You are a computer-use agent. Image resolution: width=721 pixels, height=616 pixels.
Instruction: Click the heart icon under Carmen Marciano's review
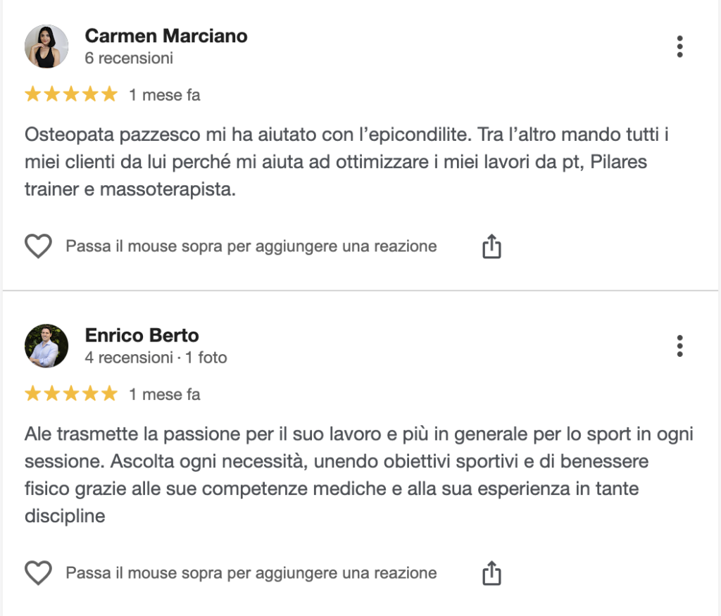tap(39, 246)
